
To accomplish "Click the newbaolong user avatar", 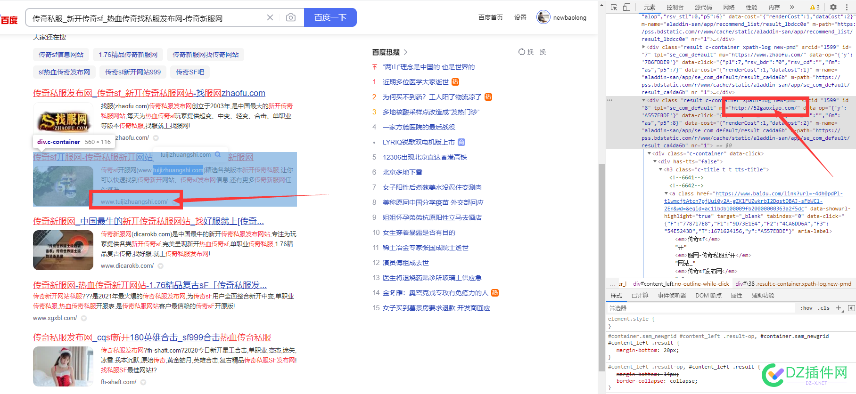I will [x=543, y=17].
